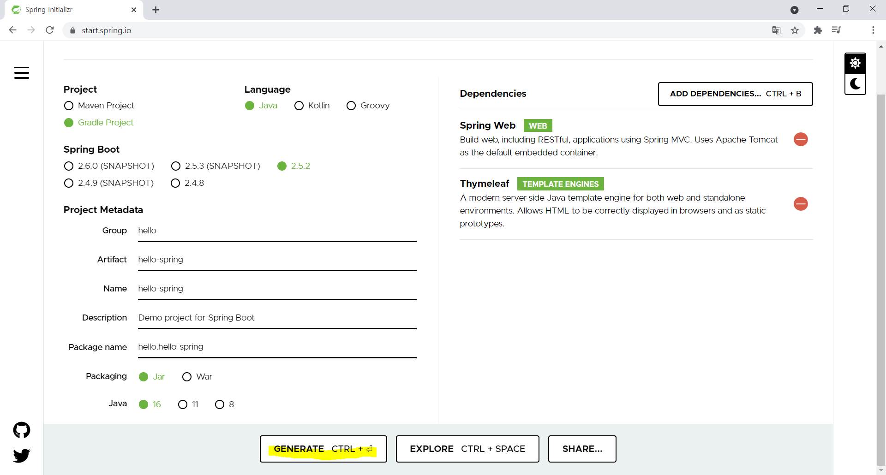Click Add Dependencies button
This screenshot has width=886, height=475.
point(735,94)
